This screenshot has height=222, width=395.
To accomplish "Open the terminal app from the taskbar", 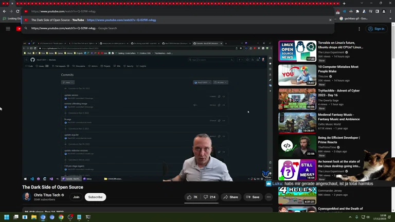I will (88, 217).
